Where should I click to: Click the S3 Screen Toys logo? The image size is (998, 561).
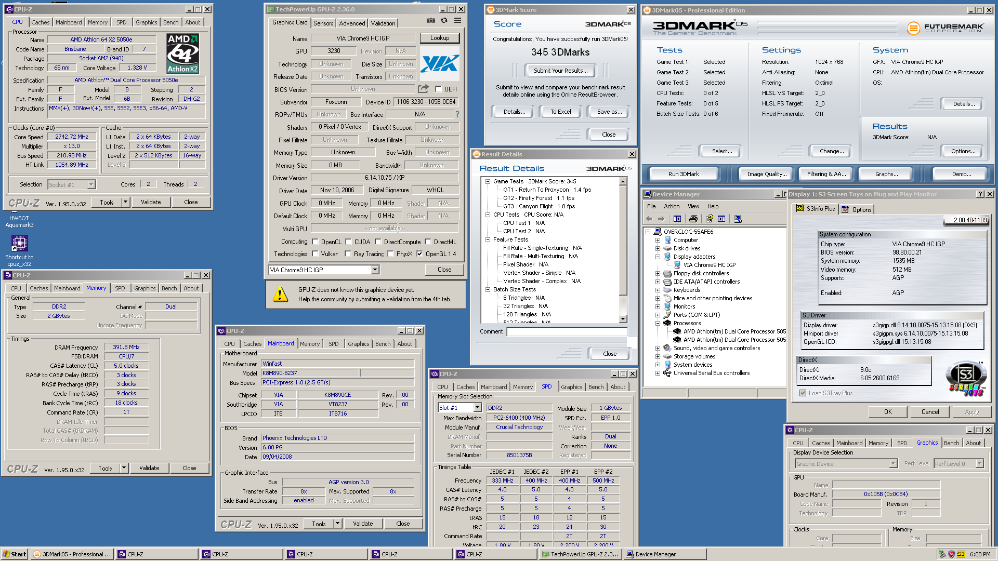pos(966,379)
